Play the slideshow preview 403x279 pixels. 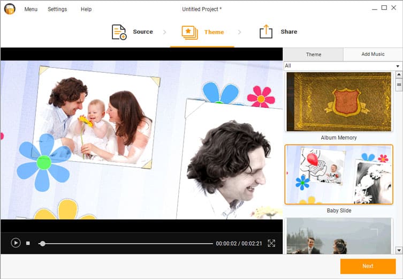pyautogui.click(x=16, y=243)
